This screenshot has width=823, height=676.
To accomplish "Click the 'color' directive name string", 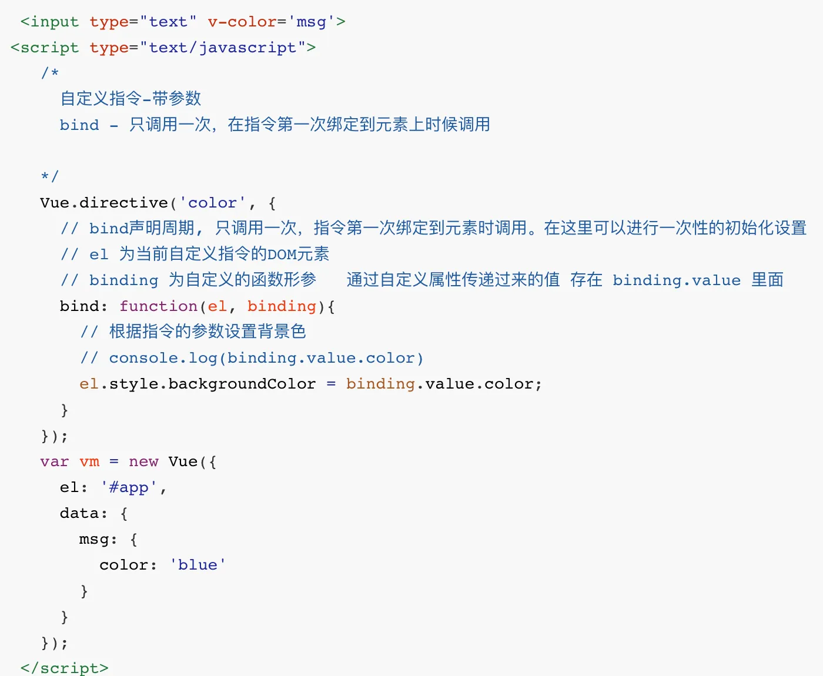I will point(212,203).
